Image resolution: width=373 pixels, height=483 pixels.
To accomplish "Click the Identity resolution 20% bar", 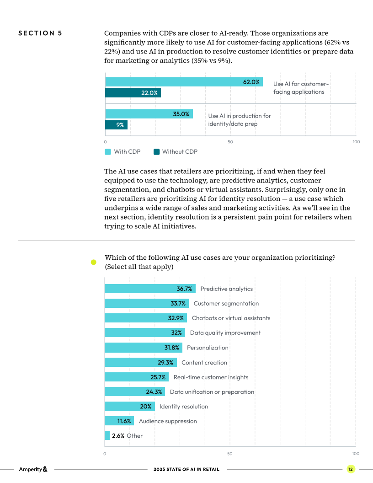I will pos(129,406).
